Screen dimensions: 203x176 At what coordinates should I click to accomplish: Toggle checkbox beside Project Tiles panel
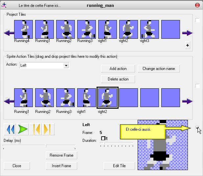coord(197,20)
